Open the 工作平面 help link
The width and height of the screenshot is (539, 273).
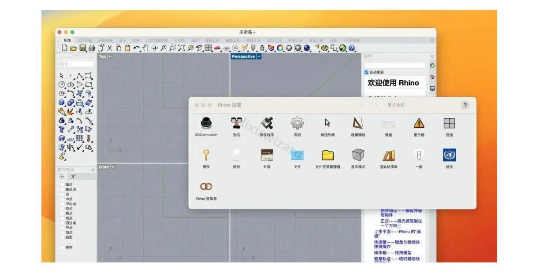(398, 234)
